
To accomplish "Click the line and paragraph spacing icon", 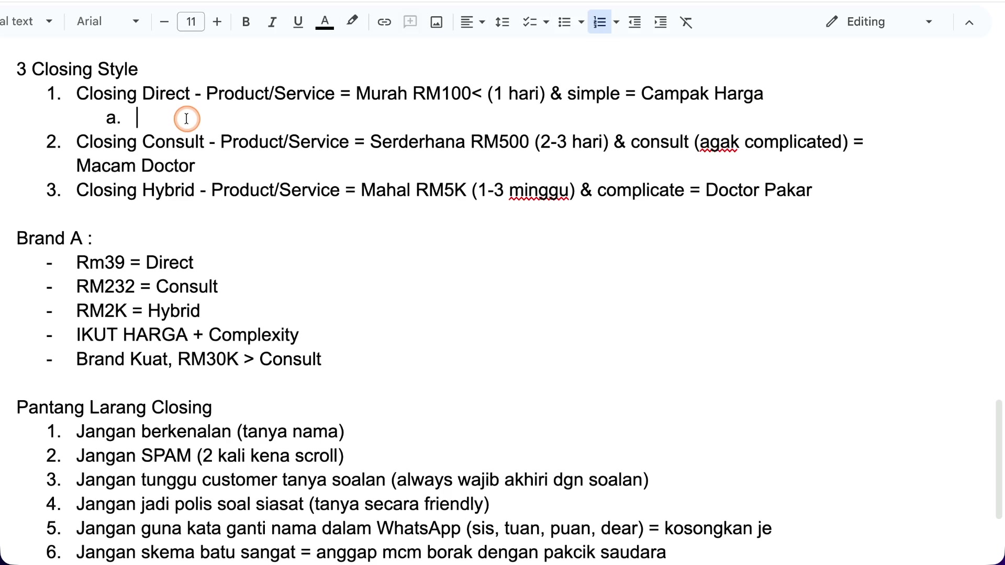I will [x=502, y=22].
